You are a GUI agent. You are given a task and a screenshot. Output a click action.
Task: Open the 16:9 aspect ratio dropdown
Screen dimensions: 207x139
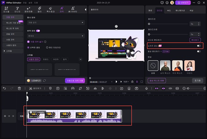pos(126,82)
